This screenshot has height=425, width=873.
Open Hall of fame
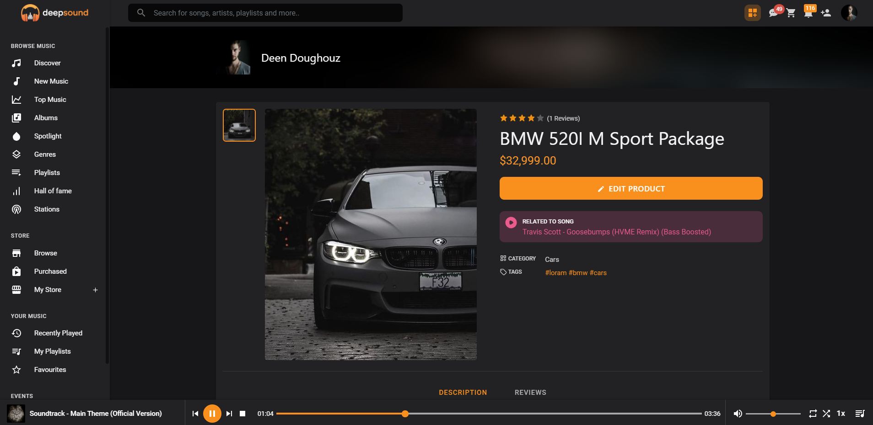53,191
